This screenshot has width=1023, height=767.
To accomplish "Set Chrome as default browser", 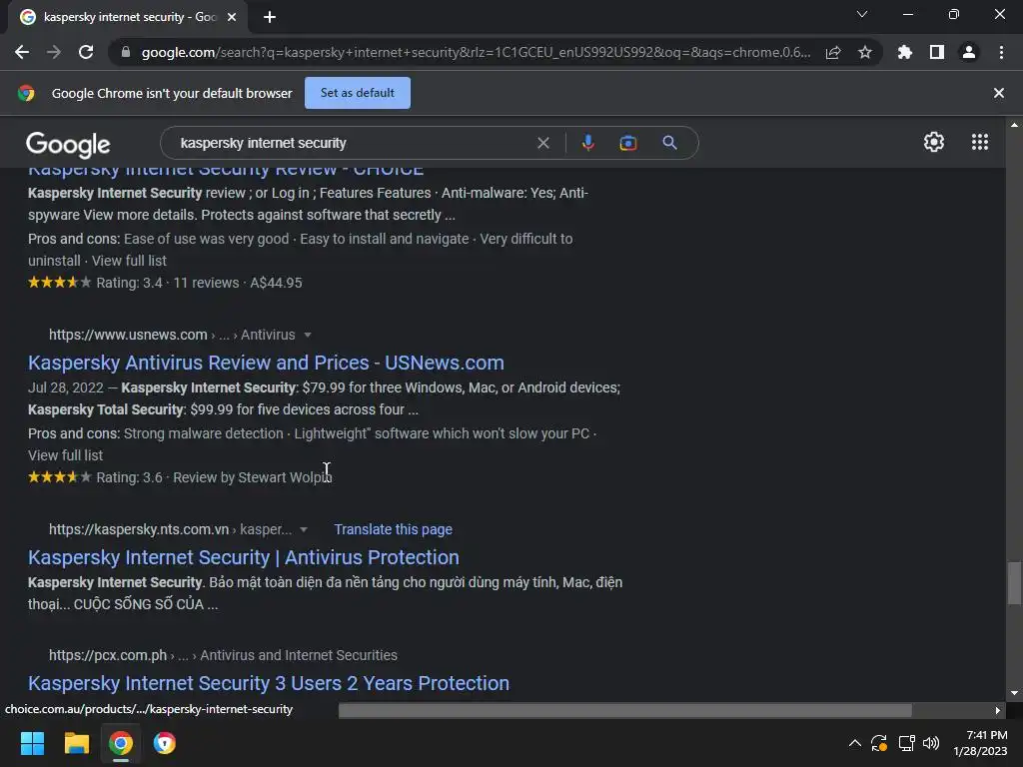I will (358, 93).
